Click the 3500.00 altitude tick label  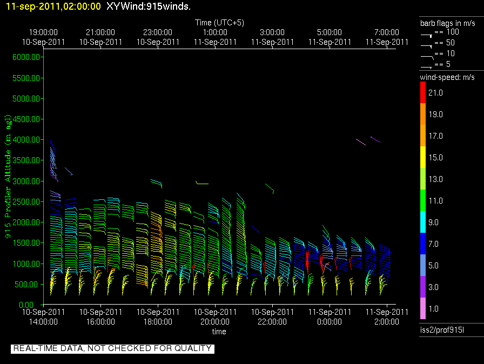point(26,160)
